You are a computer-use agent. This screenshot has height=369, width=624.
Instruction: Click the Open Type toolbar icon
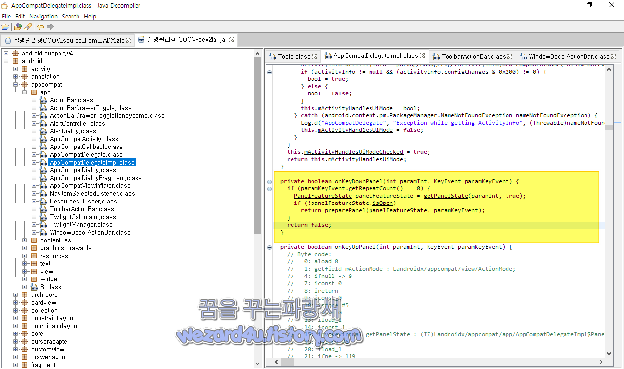pyautogui.click(x=18, y=27)
